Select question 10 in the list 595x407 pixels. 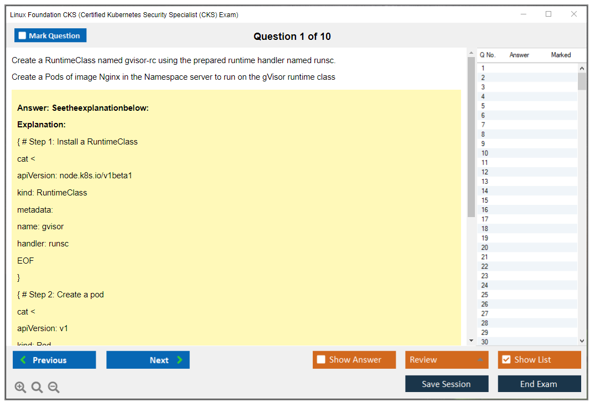pos(485,153)
